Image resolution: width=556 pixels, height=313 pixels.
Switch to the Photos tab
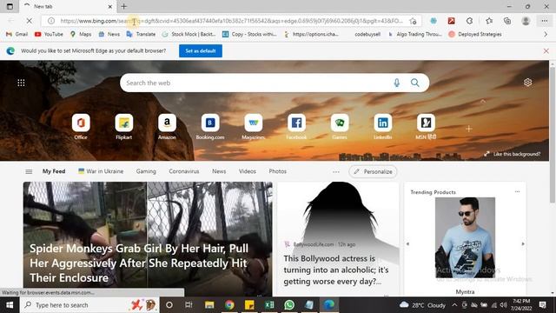click(x=278, y=171)
